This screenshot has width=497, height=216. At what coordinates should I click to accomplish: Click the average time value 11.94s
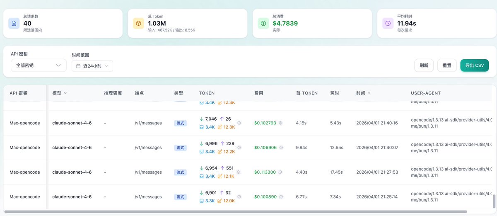407,23
